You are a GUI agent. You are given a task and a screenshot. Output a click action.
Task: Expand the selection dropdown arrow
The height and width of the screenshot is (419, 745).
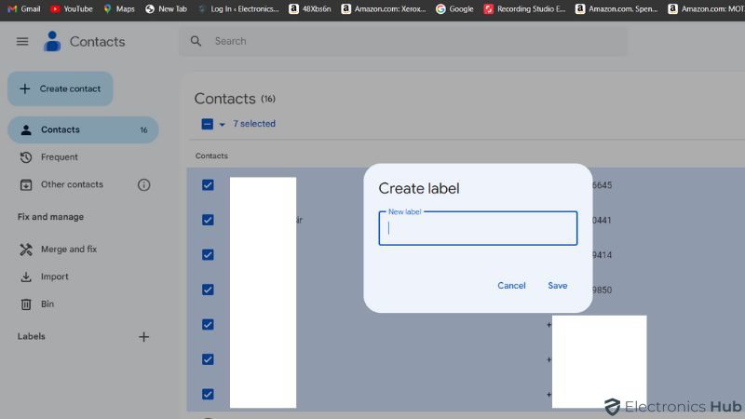click(222, 125)
